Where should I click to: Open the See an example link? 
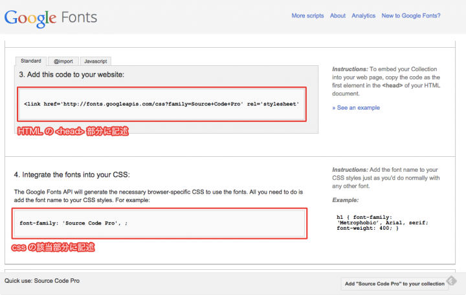(356, 108)
